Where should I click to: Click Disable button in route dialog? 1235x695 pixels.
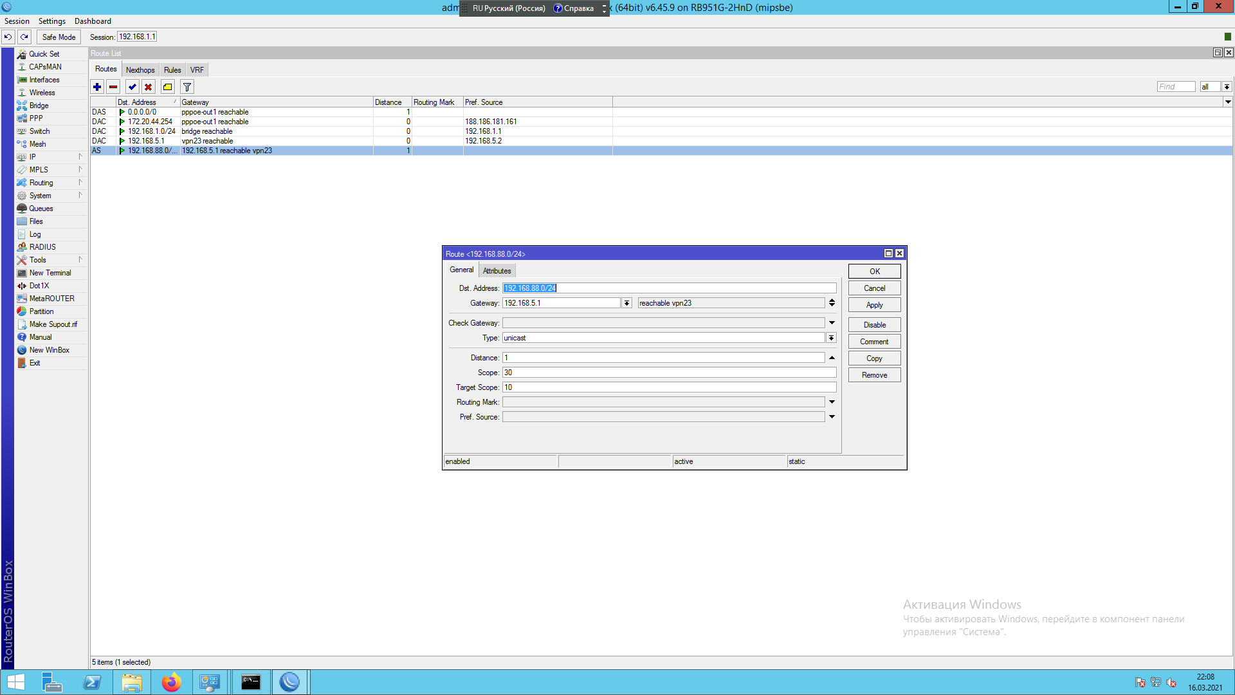(x=874, y=323)
